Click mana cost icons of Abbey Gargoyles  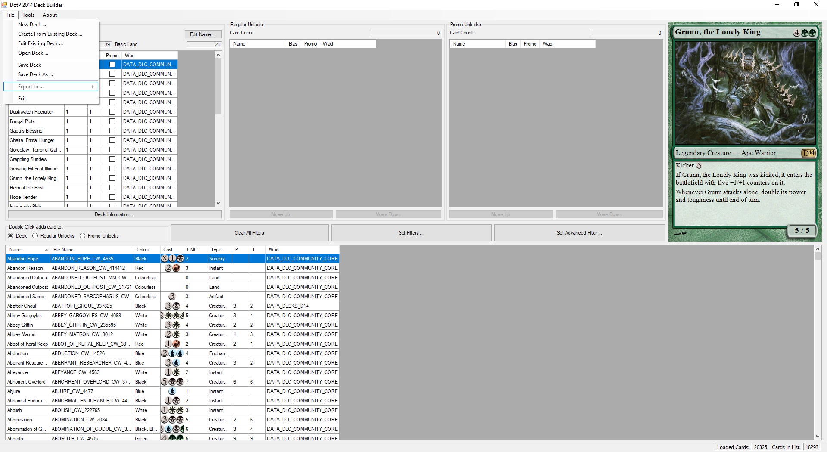pyautogui.click(x=172, y=316)
